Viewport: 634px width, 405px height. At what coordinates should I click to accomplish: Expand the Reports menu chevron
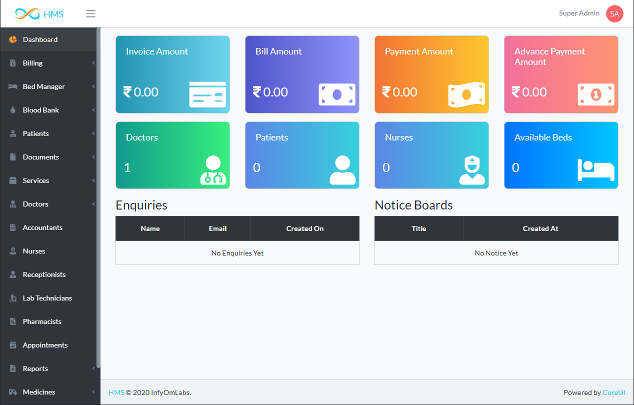(x=93, y=368)
